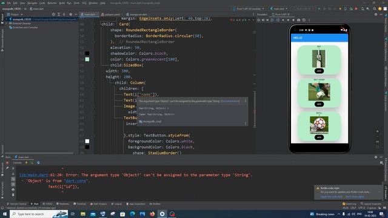Click the Documentation link in error tooltip
This screenshot has height=218, width=388.
pos(230,101)
